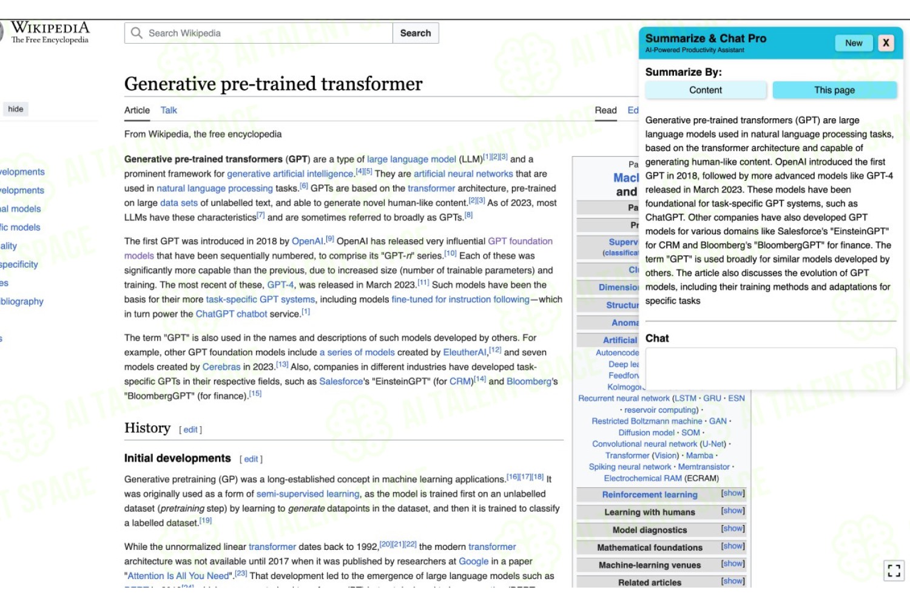This screenshot has height=607, width=910.
Task: Edit the Initial developments section
Action: (251, 459)
